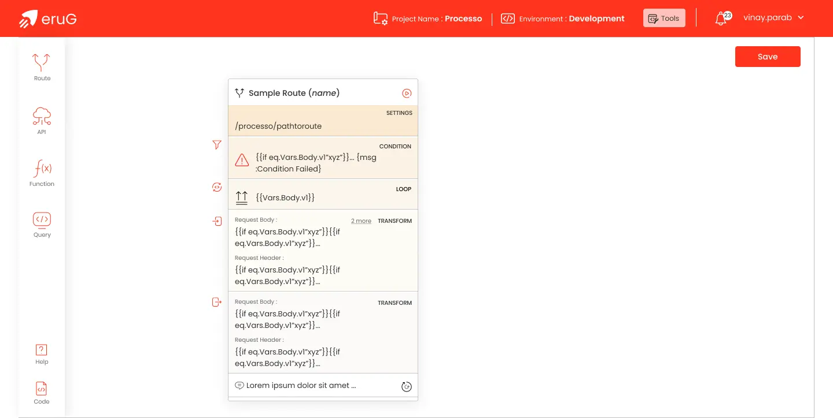The height and width of the screenshot is (418, 833).
Task: Click the loop cycle icon
Action: tap(217, 187)
